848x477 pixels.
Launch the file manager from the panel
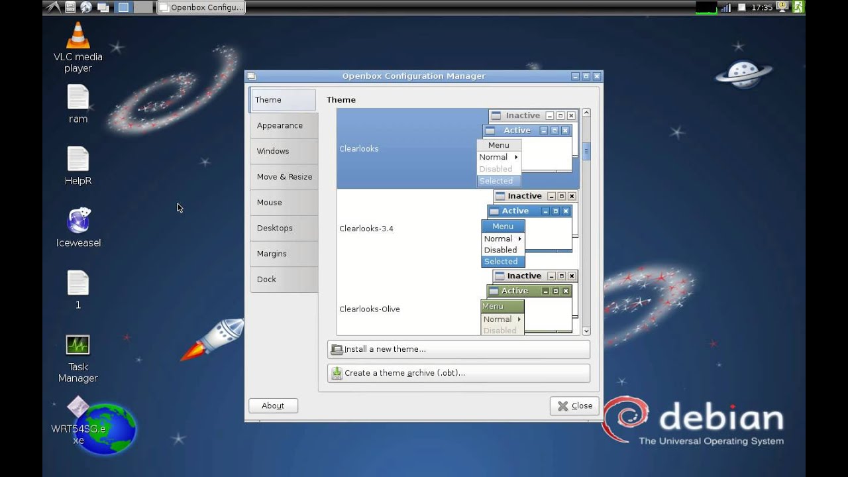click(70, 7)
